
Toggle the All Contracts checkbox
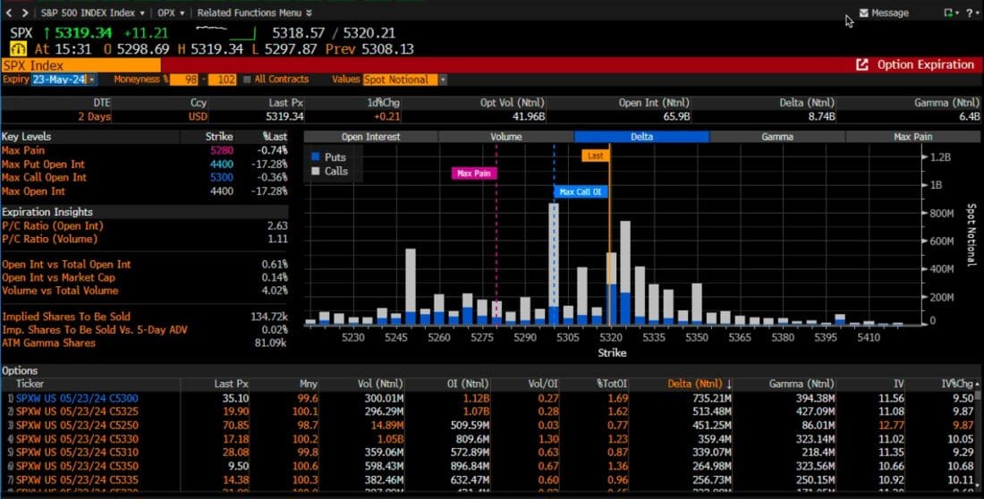click(x=248, y=80)
